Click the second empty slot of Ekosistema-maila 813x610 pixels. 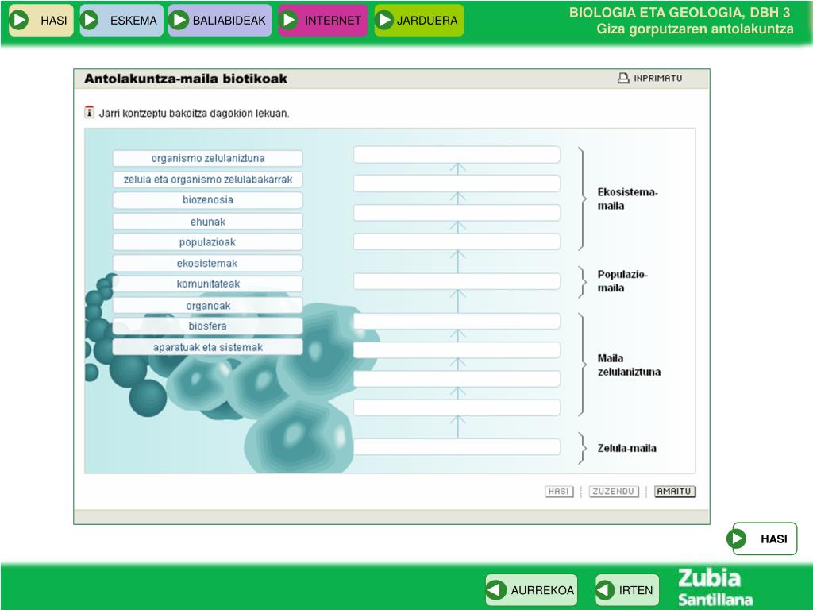tap(457, 183)
